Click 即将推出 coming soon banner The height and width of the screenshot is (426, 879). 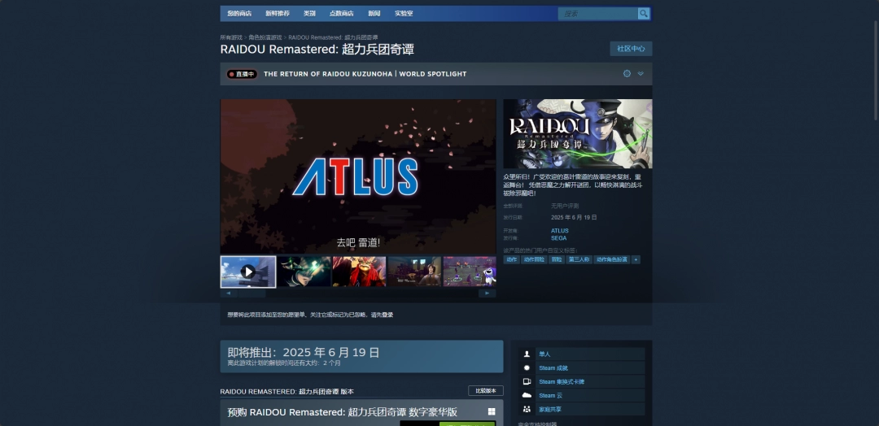click(x=361, y=357)
